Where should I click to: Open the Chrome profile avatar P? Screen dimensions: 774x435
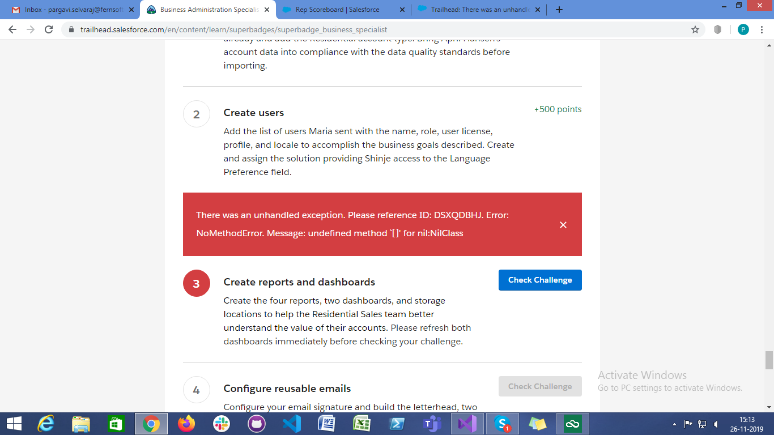(743, 29)
